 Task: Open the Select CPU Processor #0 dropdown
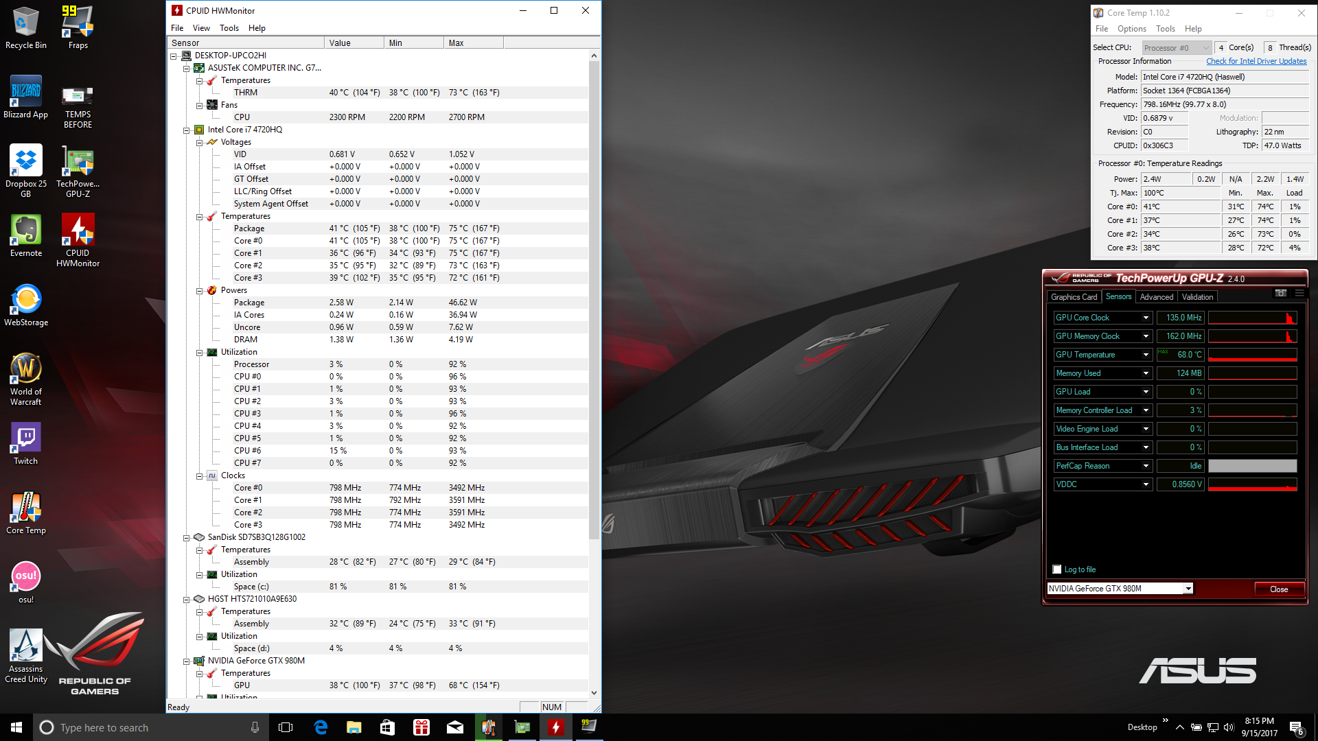1177,48
